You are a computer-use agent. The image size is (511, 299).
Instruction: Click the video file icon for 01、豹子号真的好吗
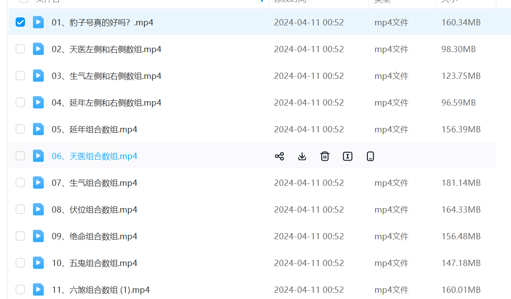(x=38, y=22)
